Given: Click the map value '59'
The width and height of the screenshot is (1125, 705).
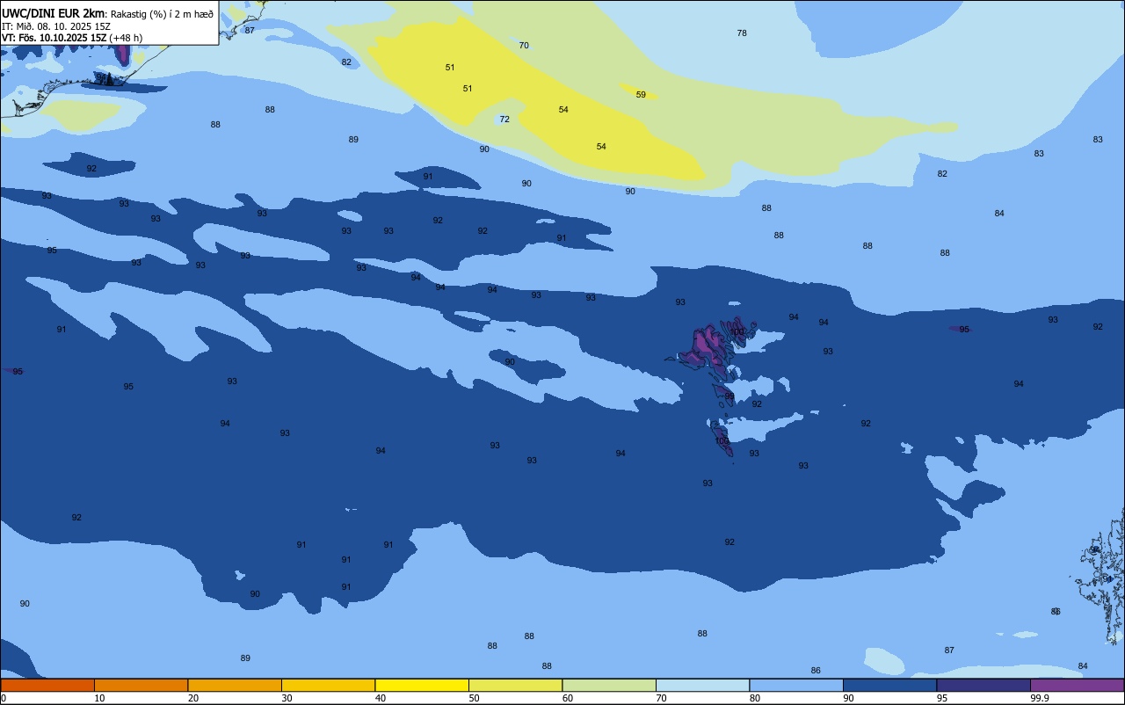Looking at the screenshot, I should 641,94.
